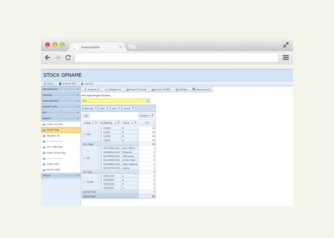
Task: Open the PIVOT VOID report link
Action: click(x=53, y=170)
